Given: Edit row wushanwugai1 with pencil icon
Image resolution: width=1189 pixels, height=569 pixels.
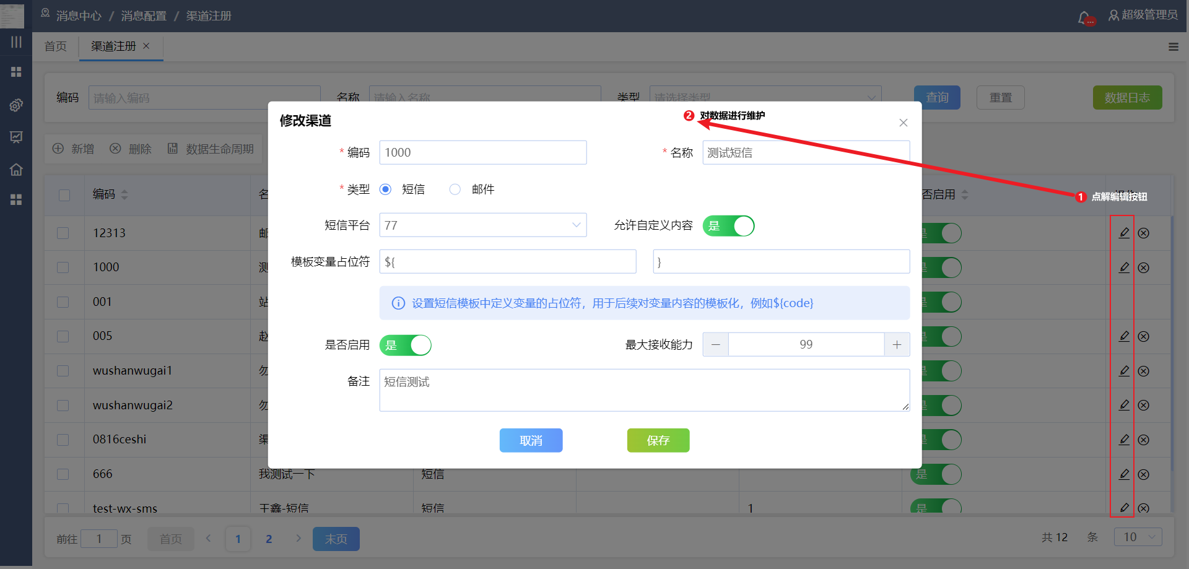Looking at the screenshot, I should (1125, 371).
